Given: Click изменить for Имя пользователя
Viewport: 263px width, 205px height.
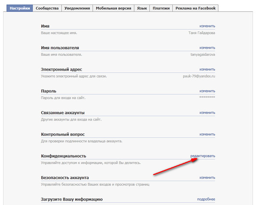Looking at the screenshot, I should (207, 48).
